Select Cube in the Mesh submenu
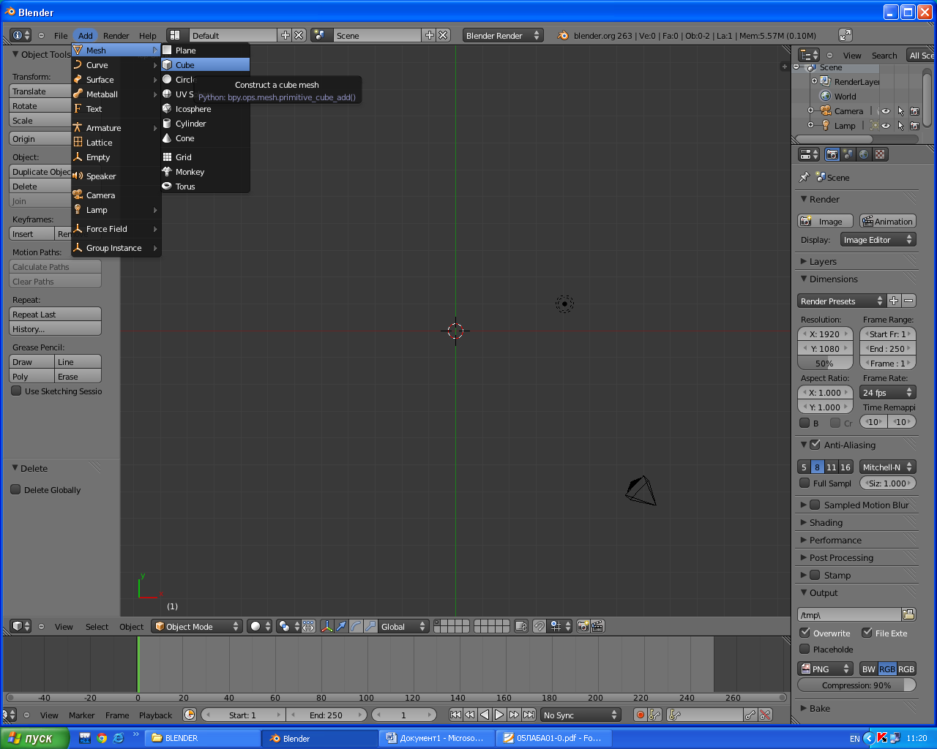 (x=205, y=65)
